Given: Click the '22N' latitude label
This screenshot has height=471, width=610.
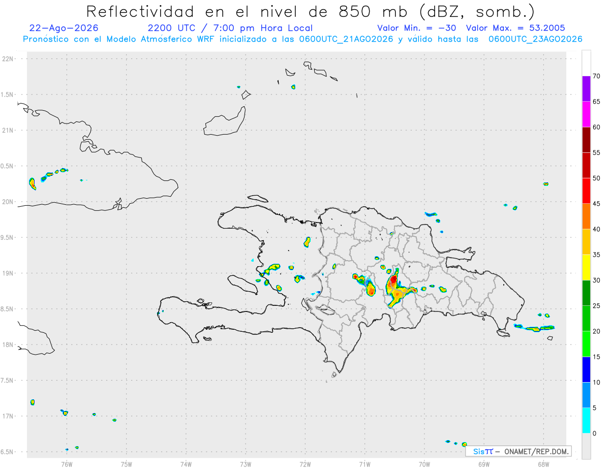Looking at the screenshot, I should [x=9, y=59].
